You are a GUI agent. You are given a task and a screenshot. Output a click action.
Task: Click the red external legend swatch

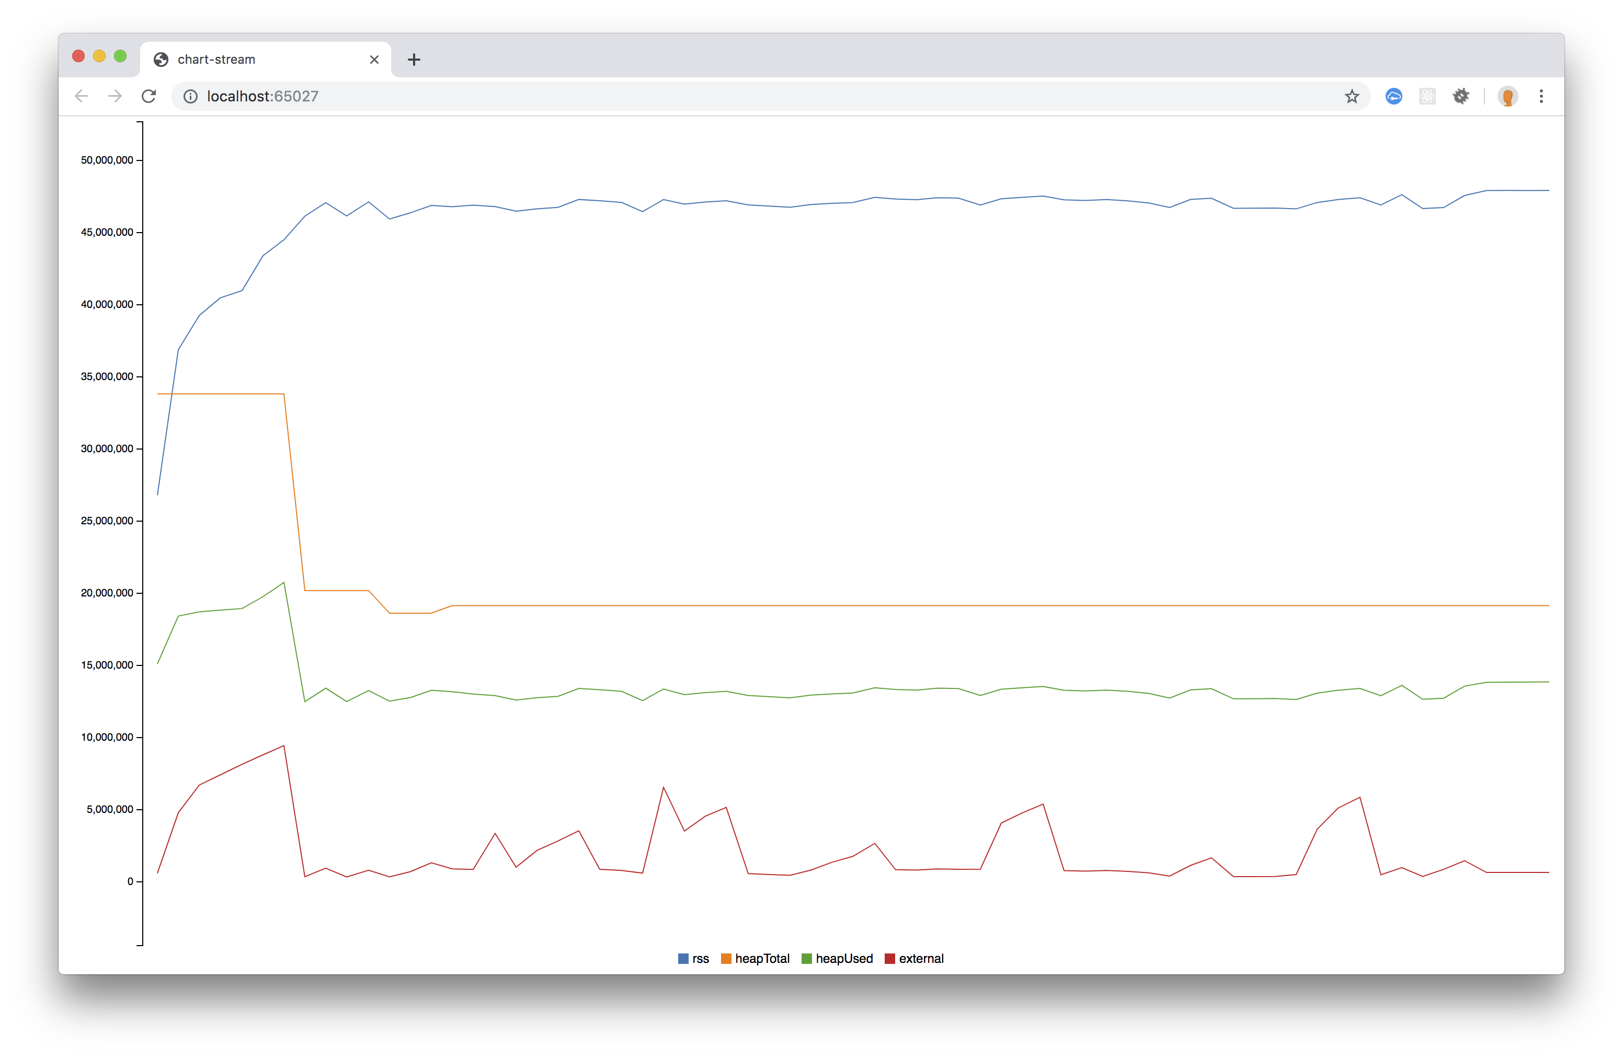[889, 959]
